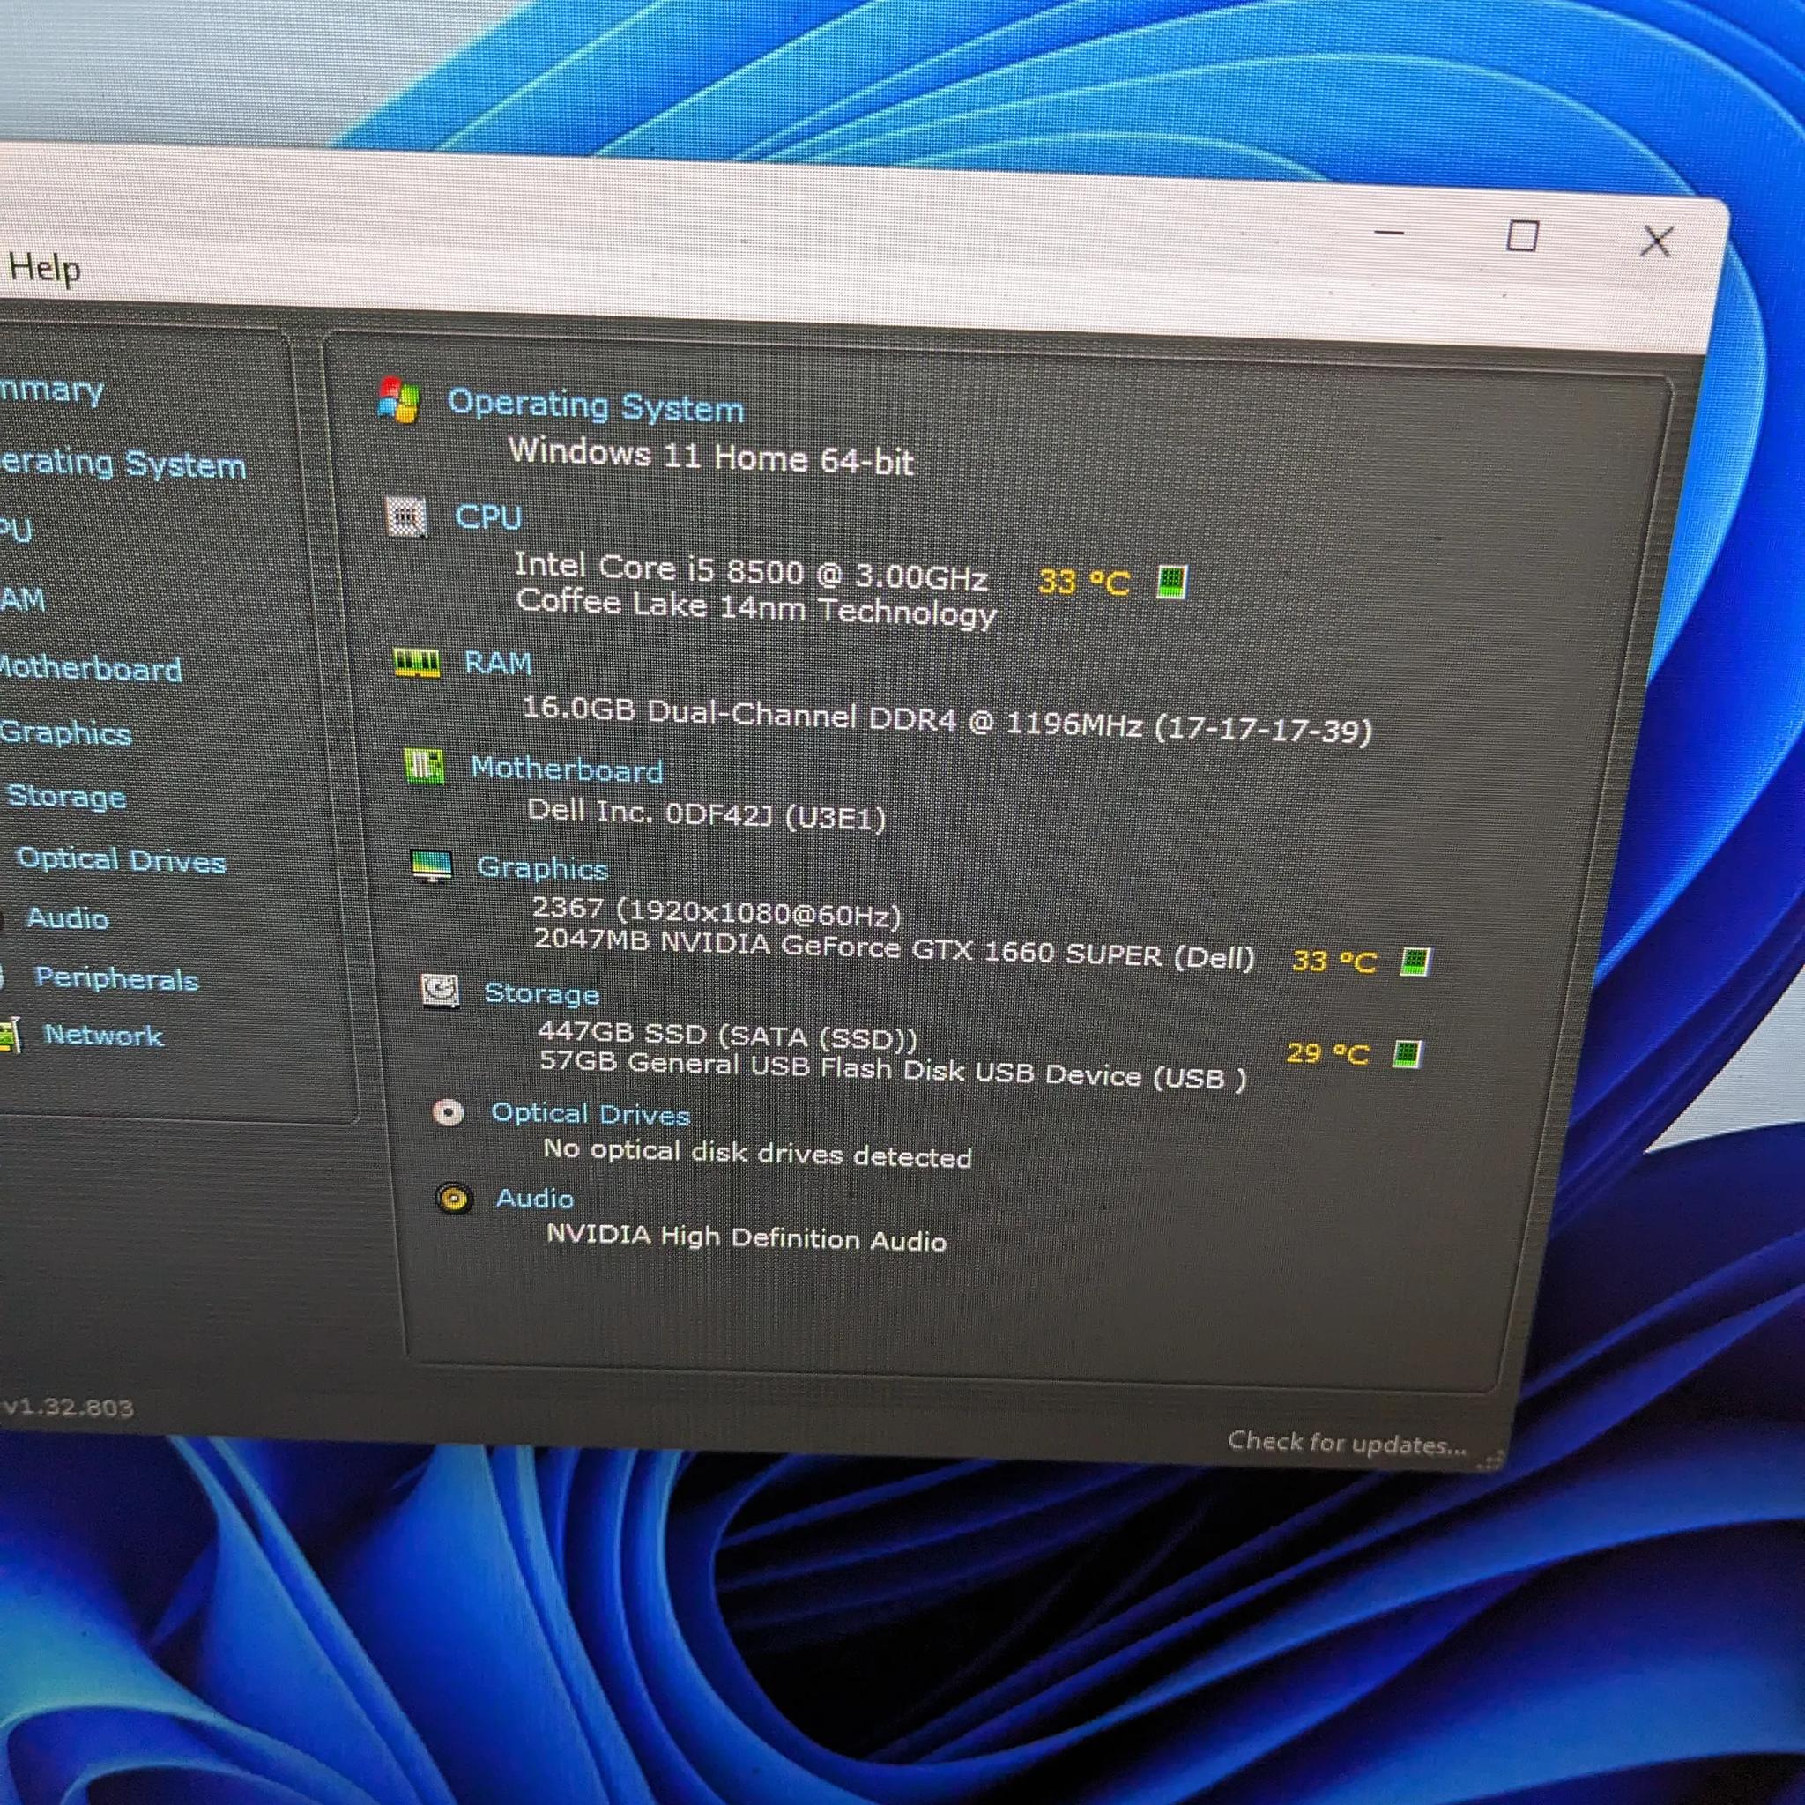Click the speaker icon beside Audio heading
Viewport: 1805px width, 1805px height.
[x=454, y=1197]
